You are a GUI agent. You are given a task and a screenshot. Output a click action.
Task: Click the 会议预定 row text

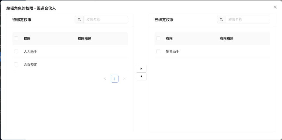(x=30, y=64)
